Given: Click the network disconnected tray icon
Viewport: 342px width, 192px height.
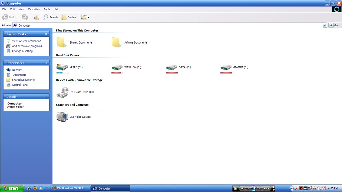Looking at the screenshot, I should click(310, 188).
